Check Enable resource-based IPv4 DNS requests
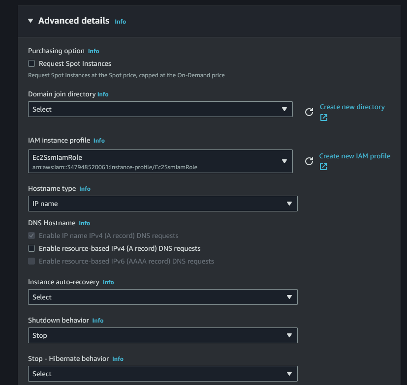The image size is (407, 385). point(31,248)
